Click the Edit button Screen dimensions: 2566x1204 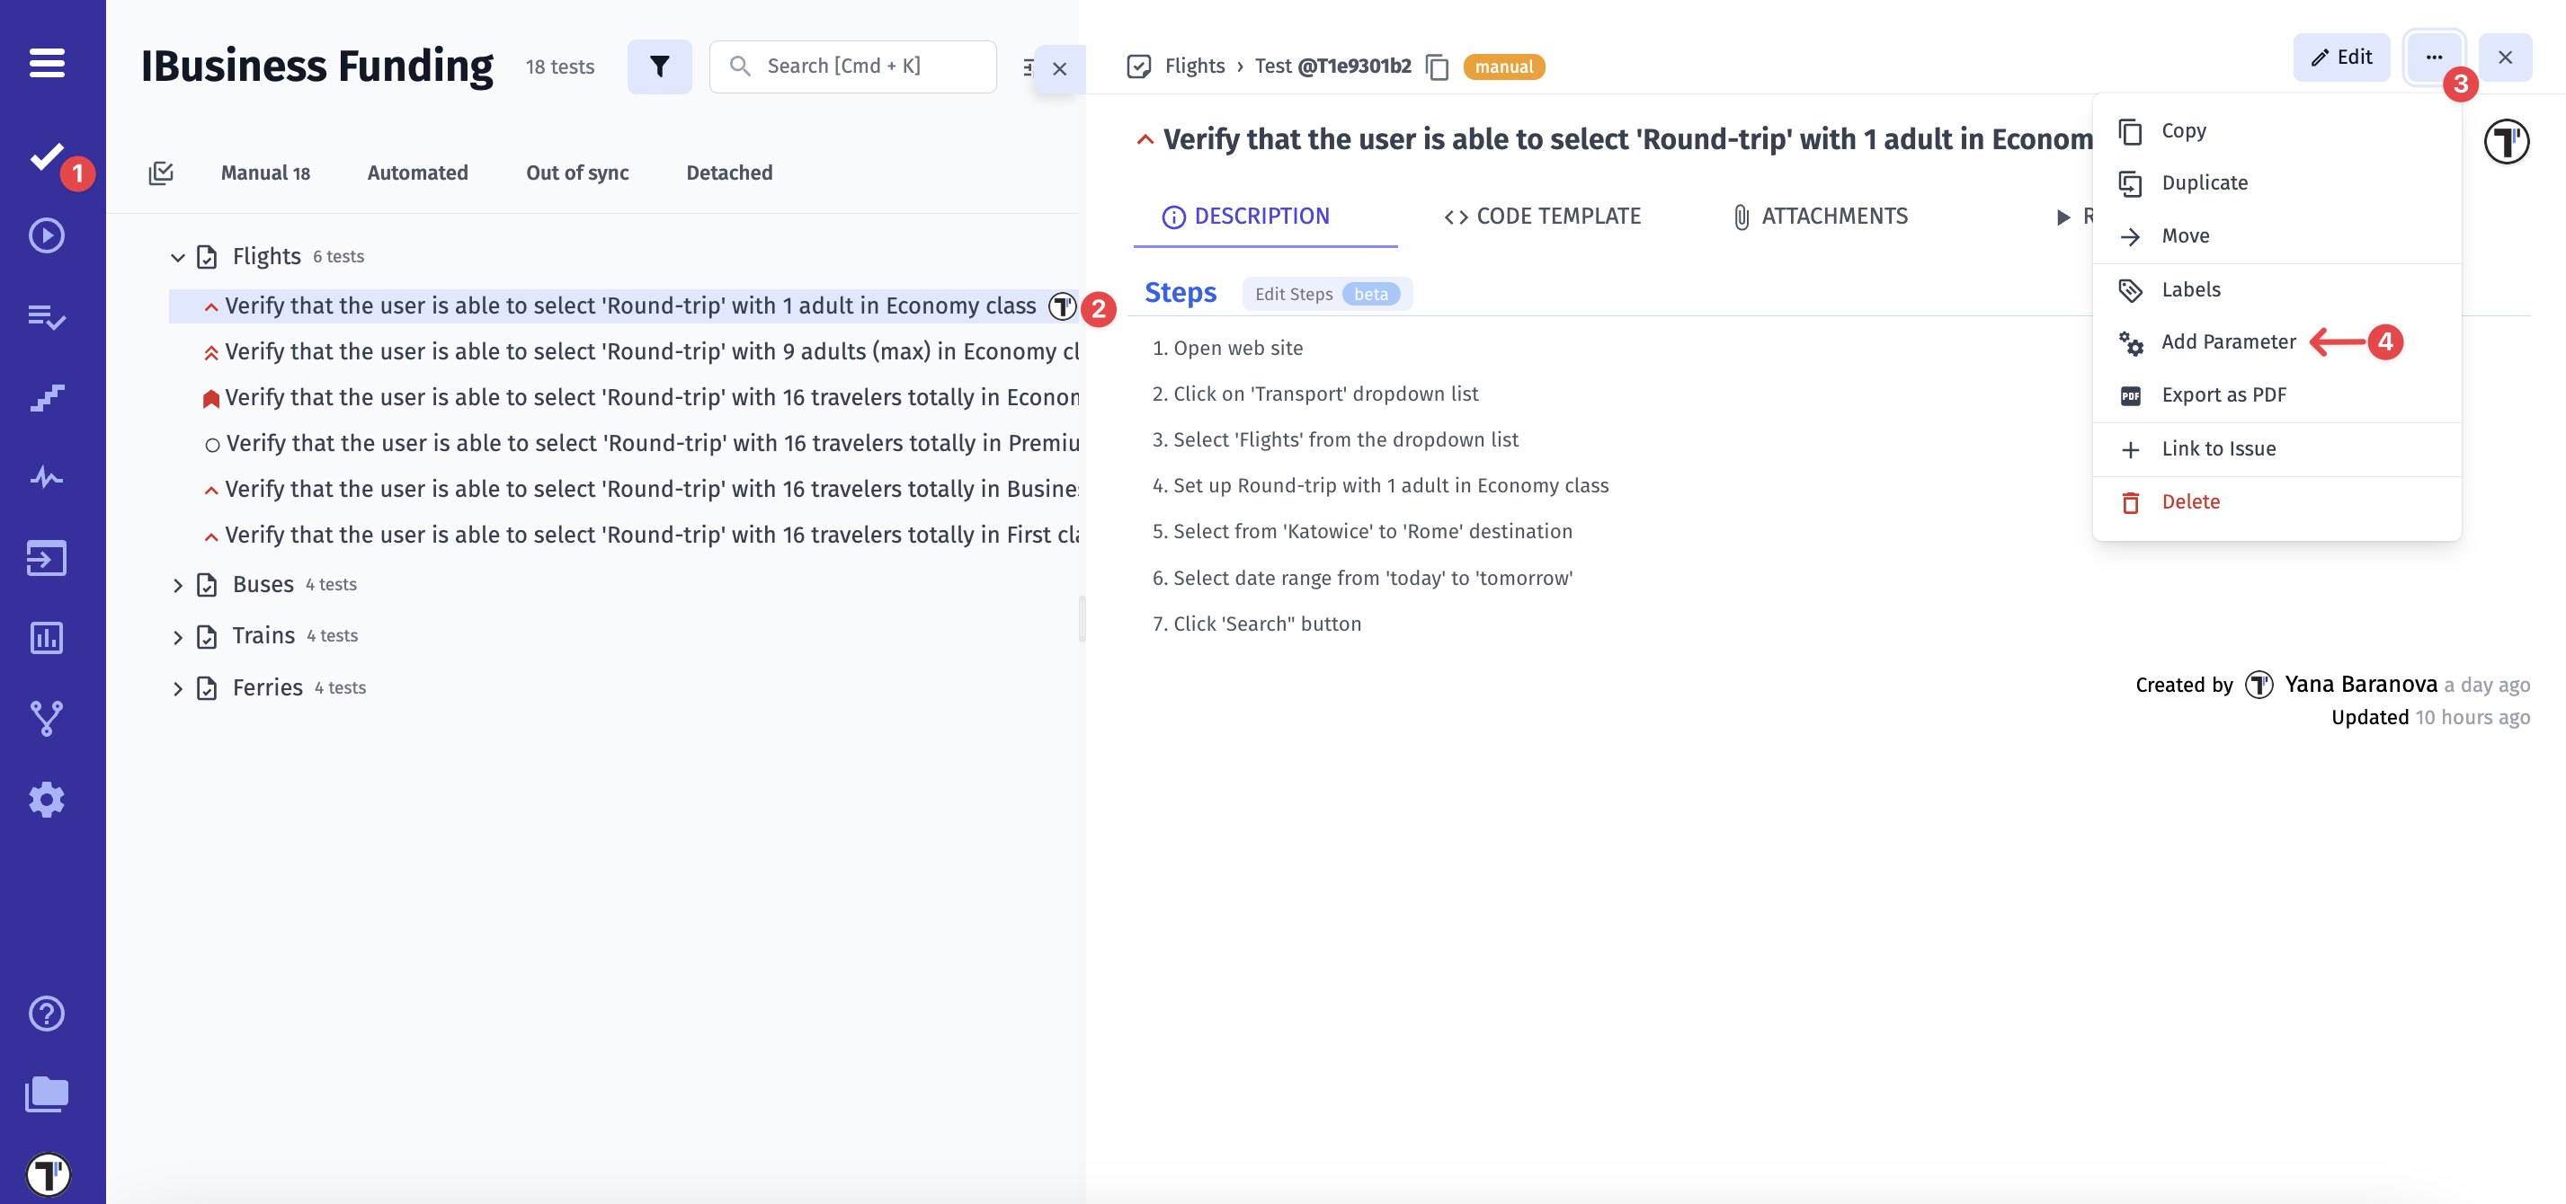(x=2341, y=58)
